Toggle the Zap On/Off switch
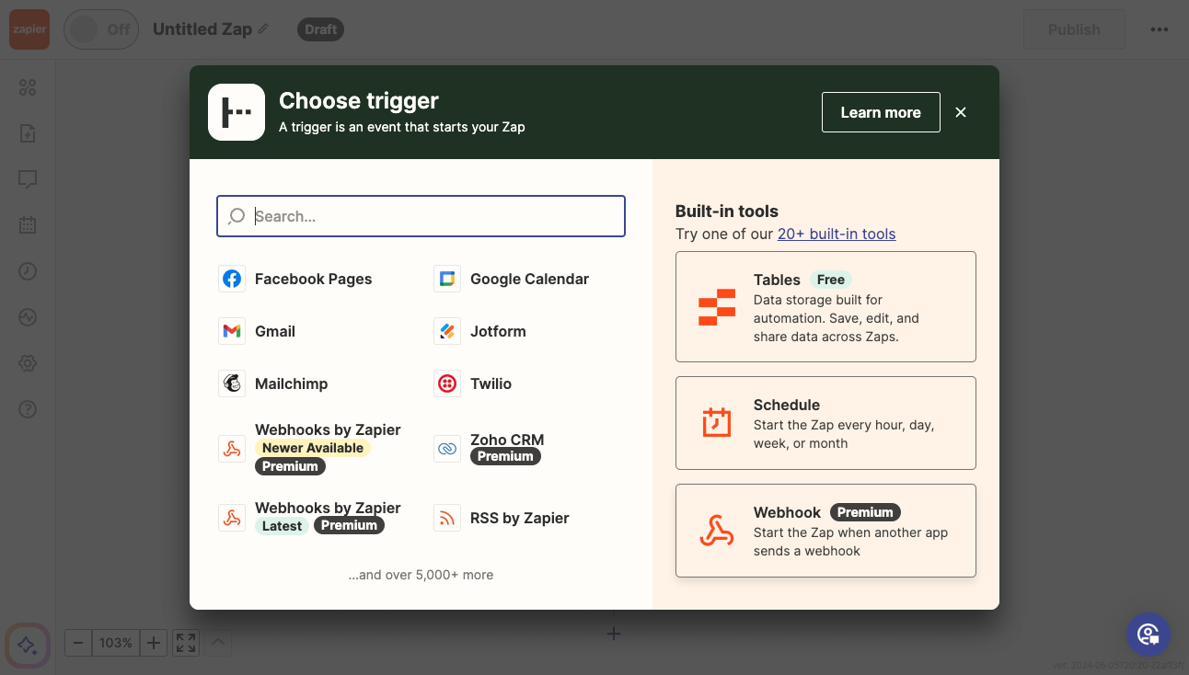The height and width of the screenshot is (675, 1189). pyautogui.click(x=99, y=29)
